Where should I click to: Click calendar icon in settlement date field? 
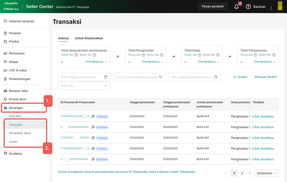coord(216,77)
